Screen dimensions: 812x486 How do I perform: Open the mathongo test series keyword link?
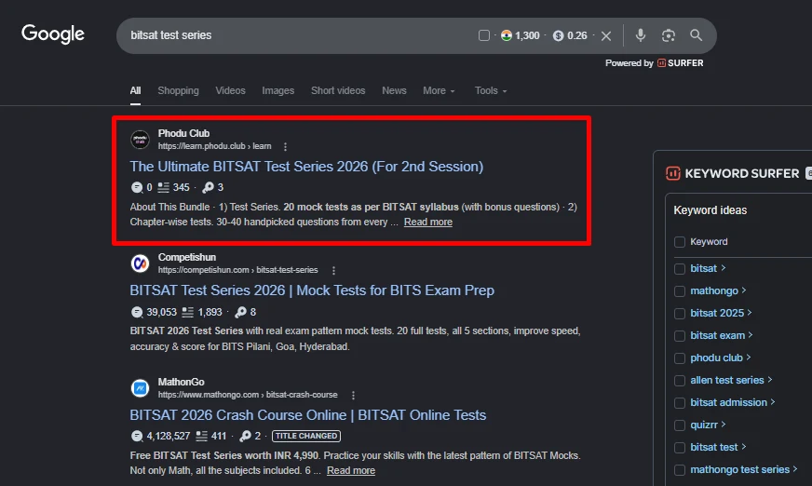coord(739,469)
